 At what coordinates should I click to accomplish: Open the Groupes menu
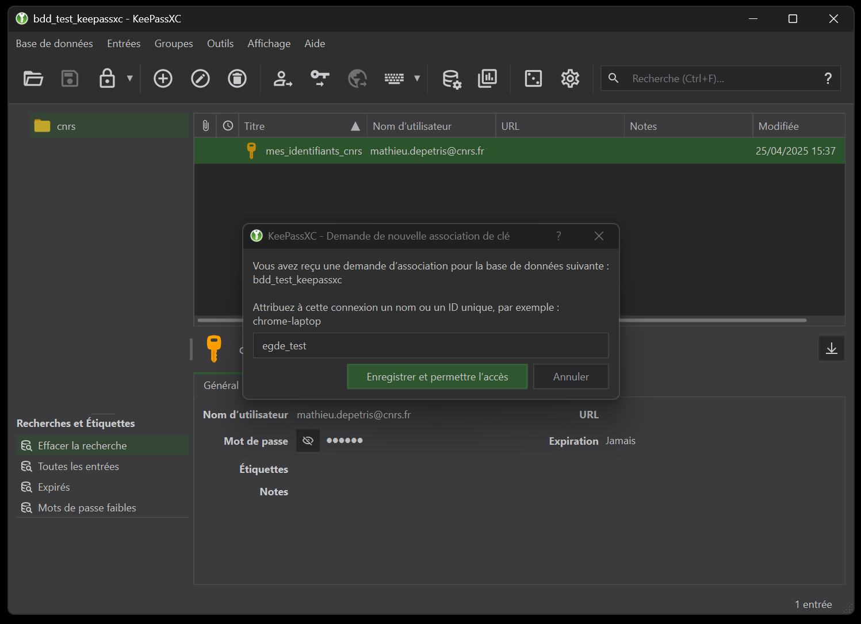(x=174, y=44)
